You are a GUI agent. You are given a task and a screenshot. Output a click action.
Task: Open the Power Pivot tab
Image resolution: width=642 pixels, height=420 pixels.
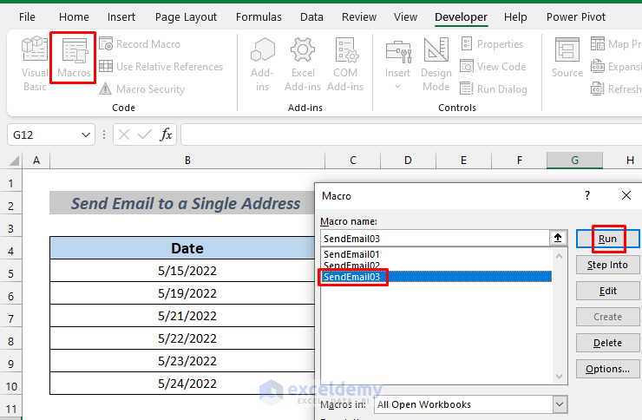[576, 16]
